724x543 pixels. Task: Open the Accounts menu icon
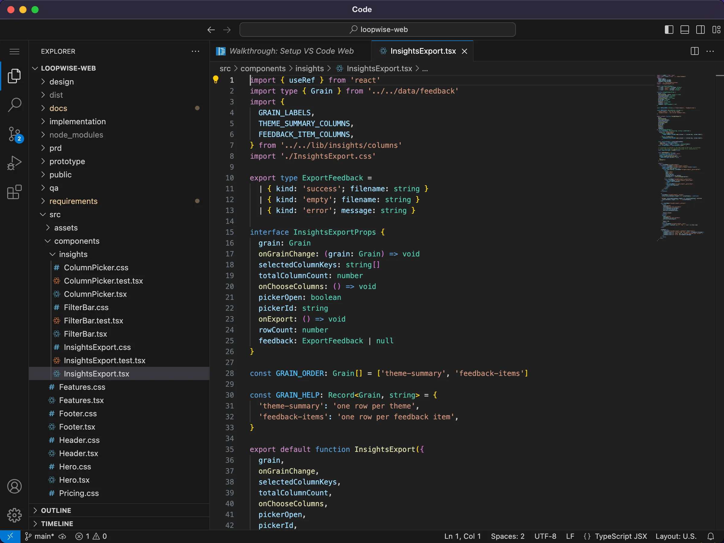pos(14,486)
